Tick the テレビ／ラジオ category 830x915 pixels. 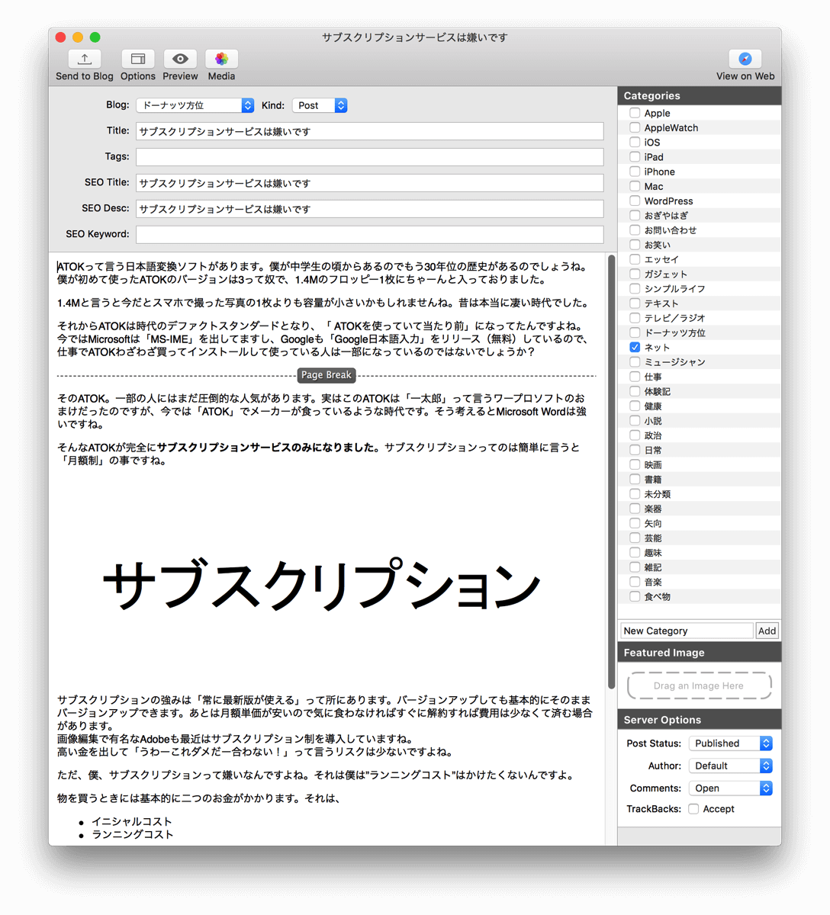[635, 318]
